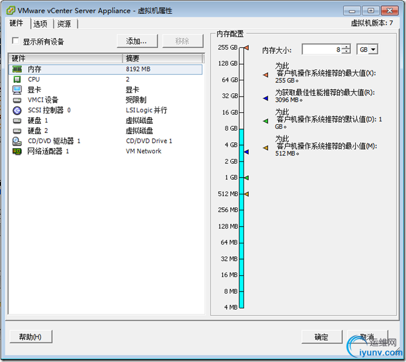Click blue triangle beside 3096 MB recommendation

click(265, 98)
